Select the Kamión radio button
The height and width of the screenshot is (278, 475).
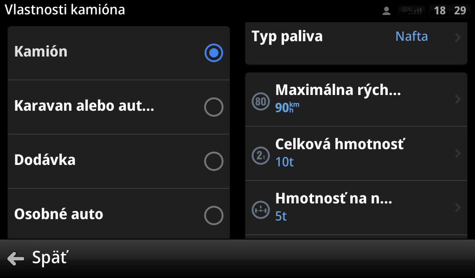tap(213, 53)
